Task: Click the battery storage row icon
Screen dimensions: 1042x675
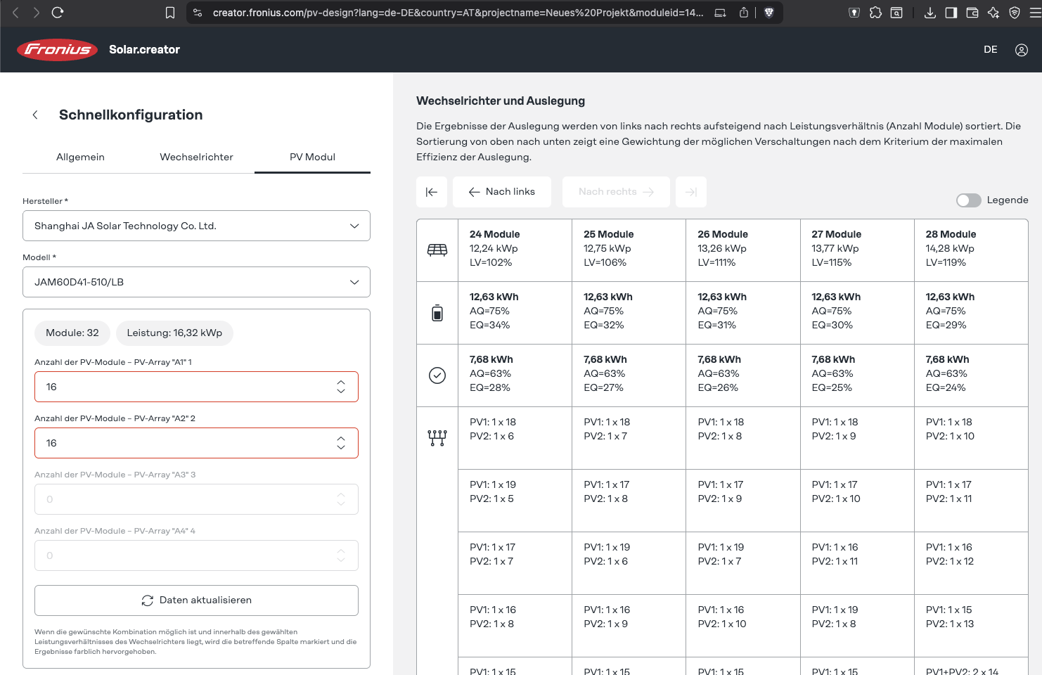Action: pyautogui.click(x=437, y=313)
